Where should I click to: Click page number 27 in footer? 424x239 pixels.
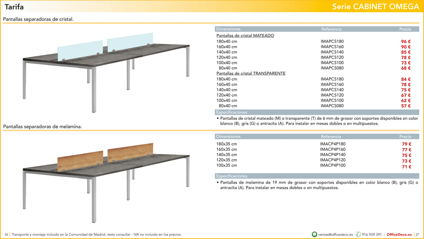[x=417, y=235]
